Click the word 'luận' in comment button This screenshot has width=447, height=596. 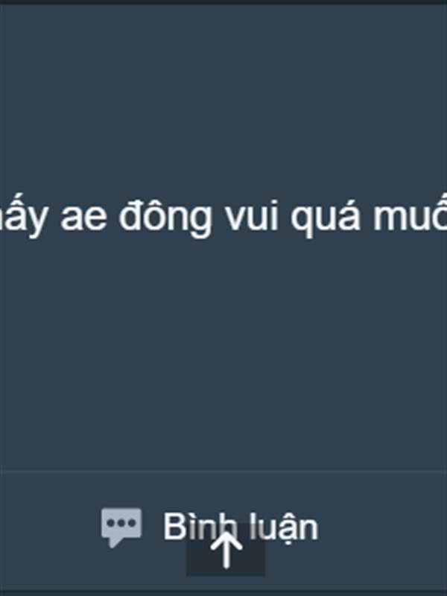(283, 527)
